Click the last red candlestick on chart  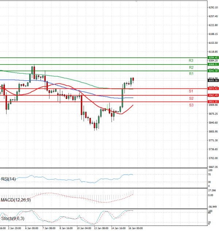click(x=133, y=80)
